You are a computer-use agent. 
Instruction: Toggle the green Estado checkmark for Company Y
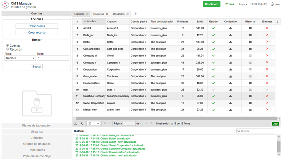(x=213, y=63)
